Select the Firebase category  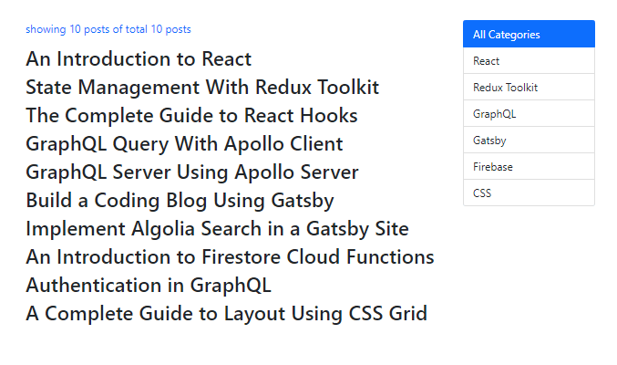pos(529,167)
